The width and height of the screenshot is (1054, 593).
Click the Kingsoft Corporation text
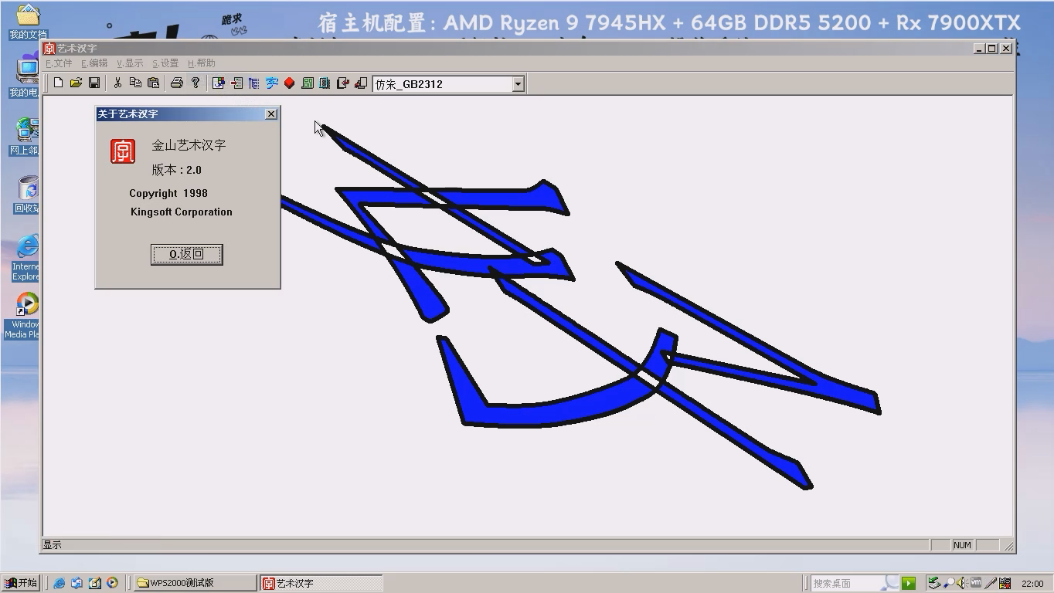182,212
